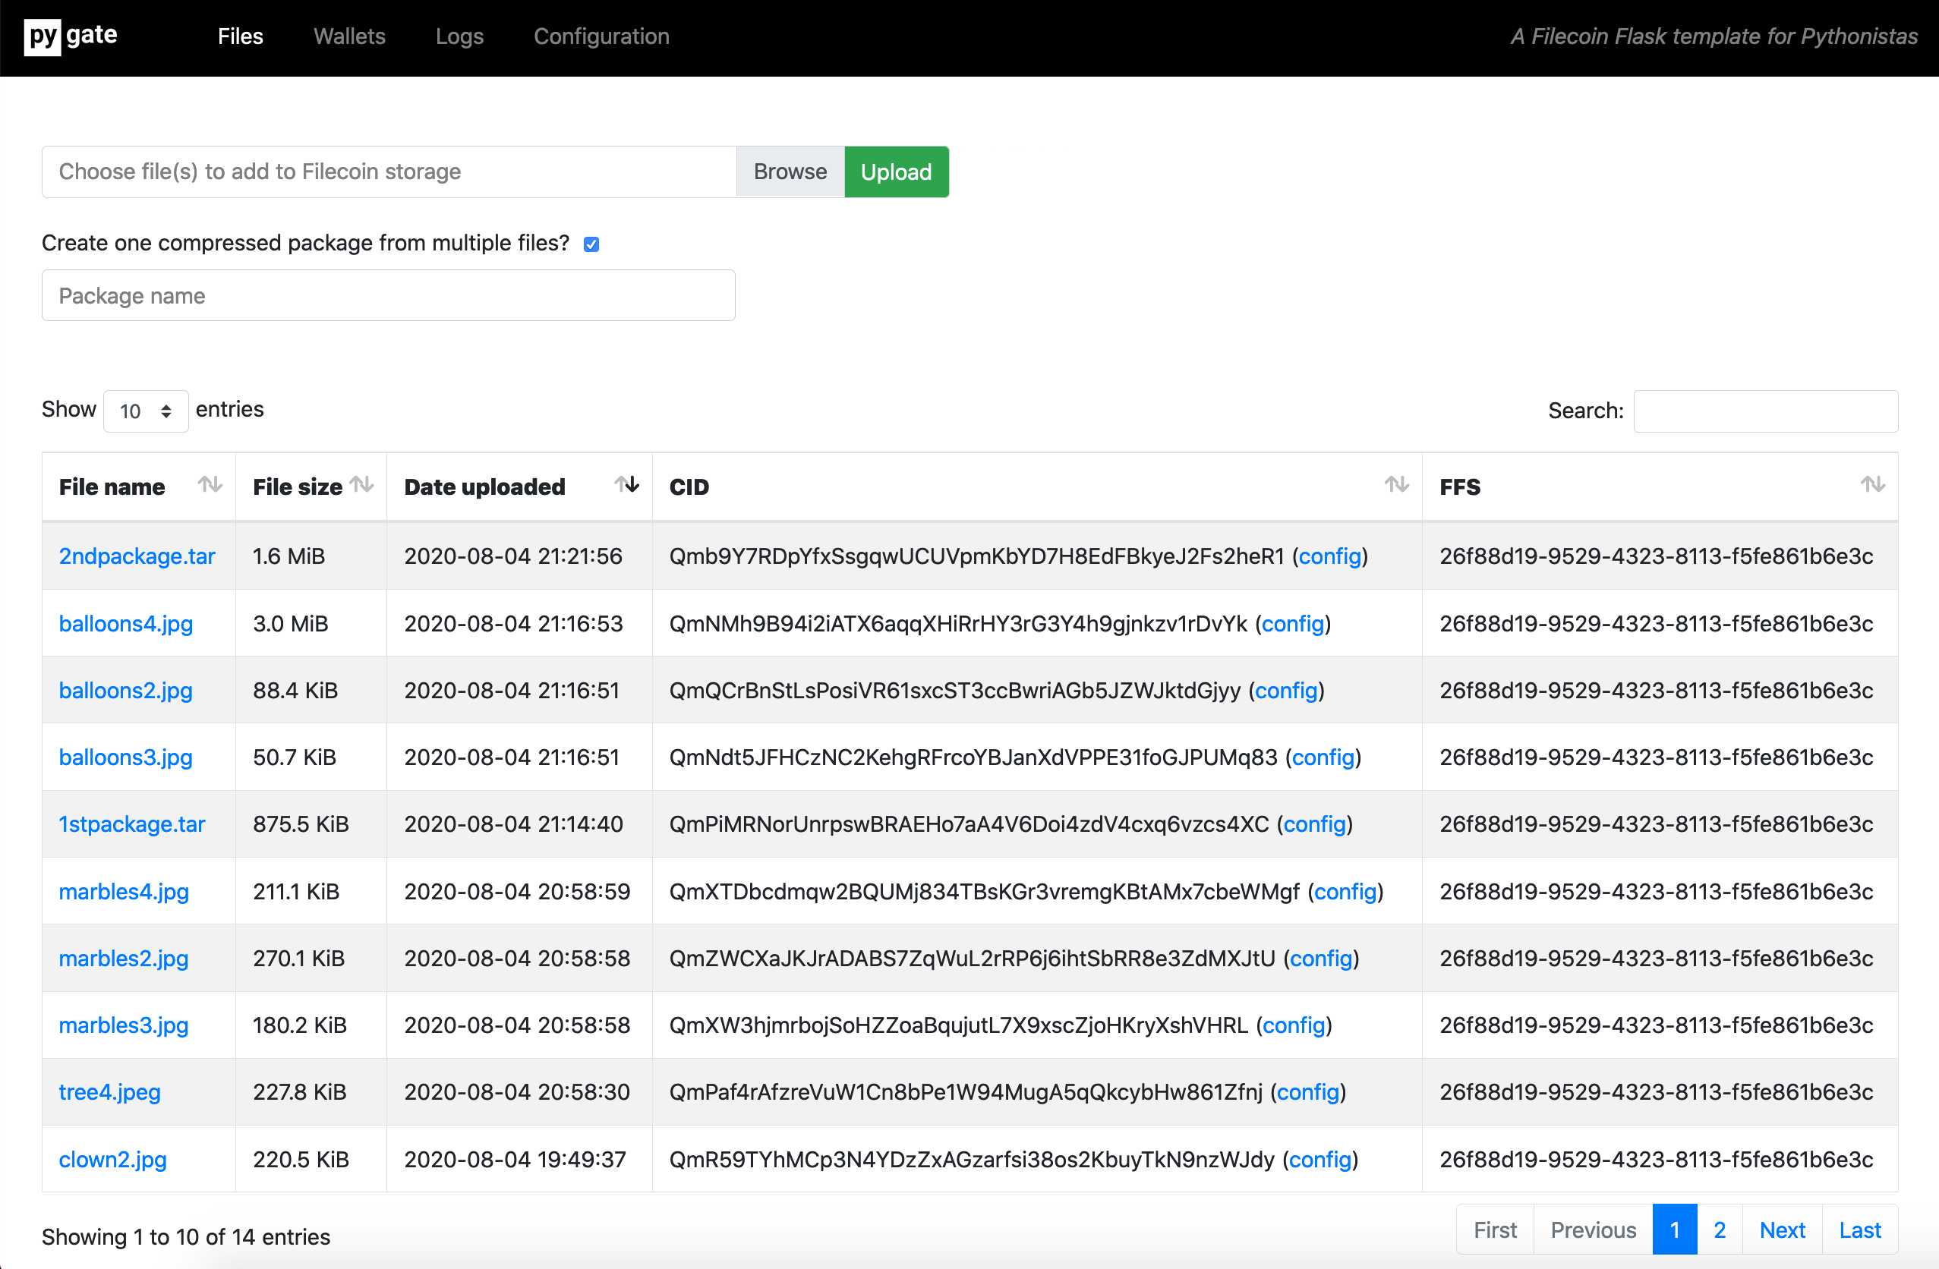1939x1269 pixels.
Task: Open config for balloons4.jpg CID
Action: point(1293,624)
